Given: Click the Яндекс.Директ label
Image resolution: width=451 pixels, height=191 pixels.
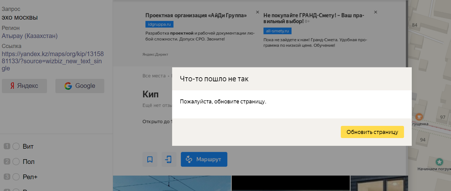Looking at the screenshot, I should pyautogui.click(x=155, y=54).
